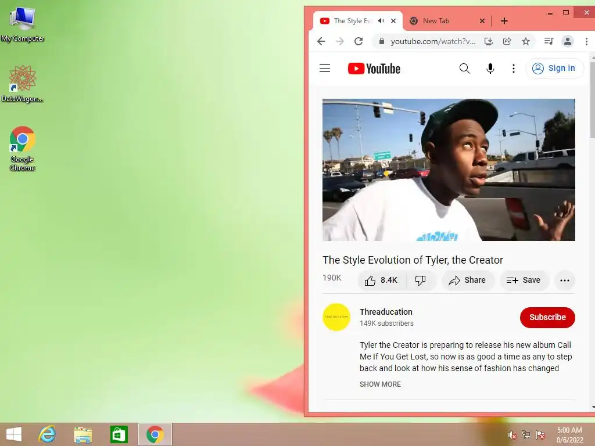Viewport: 595px width, 446px height.
Task: Save the video to playlist
Action: [524, 280]
